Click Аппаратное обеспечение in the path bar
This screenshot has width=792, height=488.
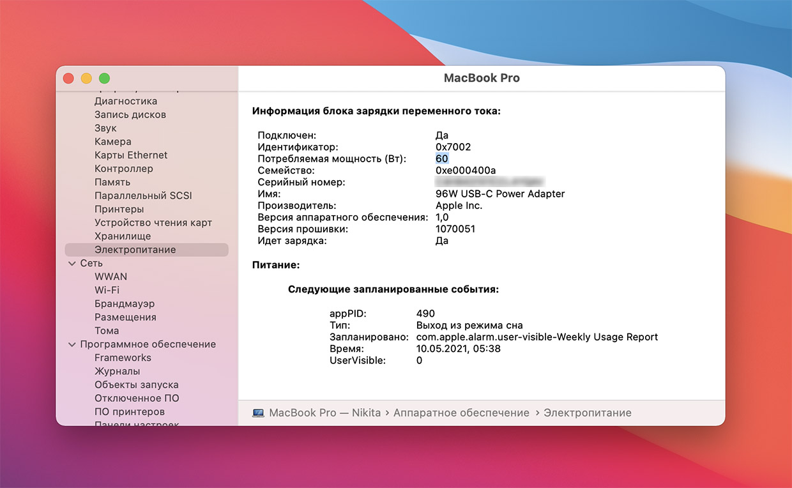click(461, 413)
